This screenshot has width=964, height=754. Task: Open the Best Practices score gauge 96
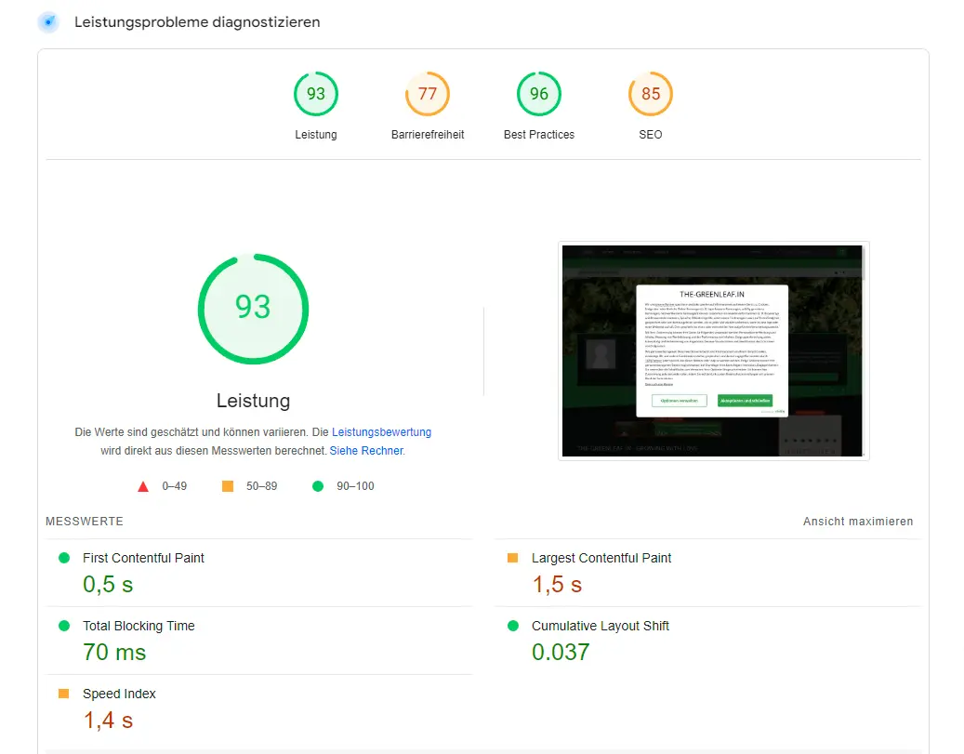point(539,94)
